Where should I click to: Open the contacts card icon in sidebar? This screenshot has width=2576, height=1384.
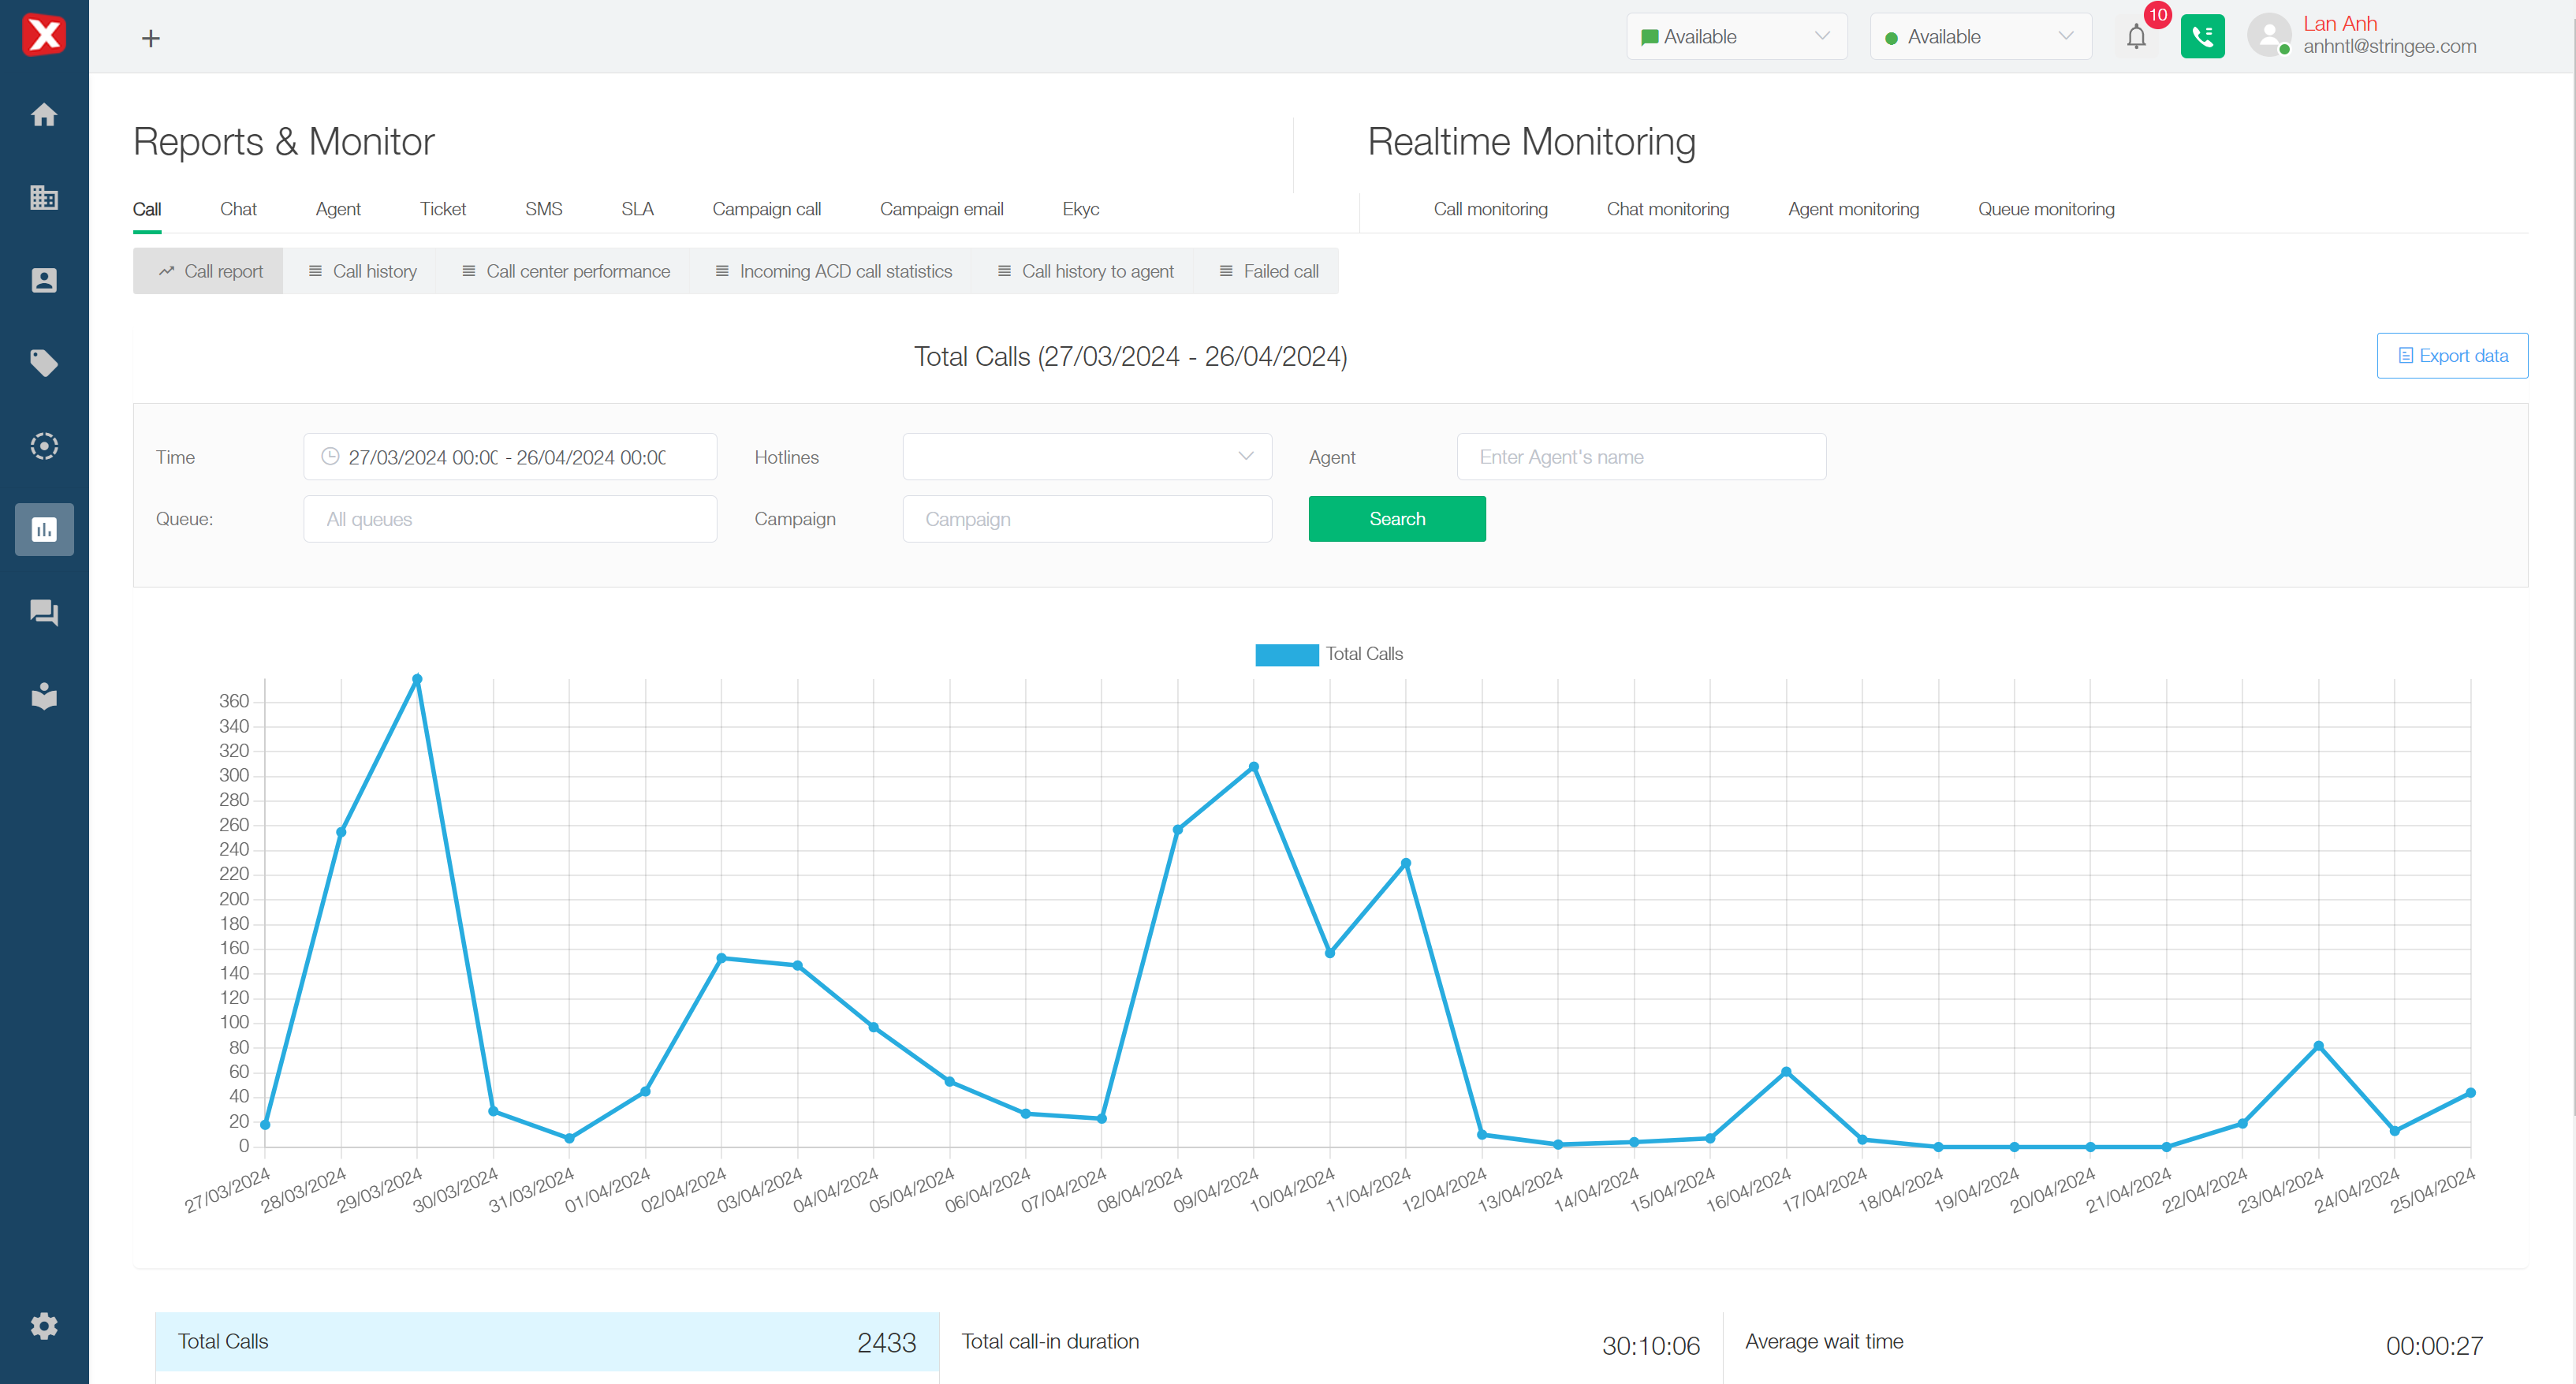(x=44, y=280)
